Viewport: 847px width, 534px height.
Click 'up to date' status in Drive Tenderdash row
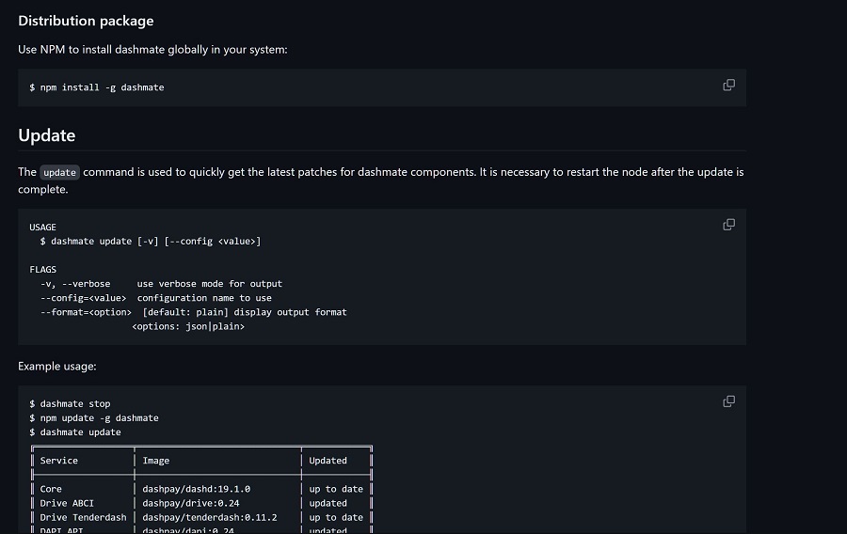coord(336,517)
